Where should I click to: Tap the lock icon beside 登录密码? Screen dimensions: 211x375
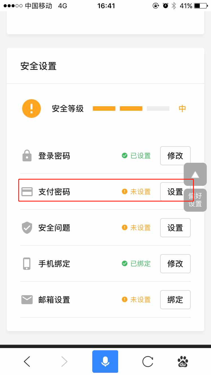coord(27,156)
